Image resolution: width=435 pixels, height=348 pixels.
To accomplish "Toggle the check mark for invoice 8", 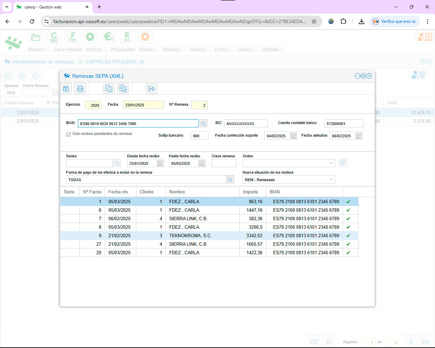I will pos(348,227).
